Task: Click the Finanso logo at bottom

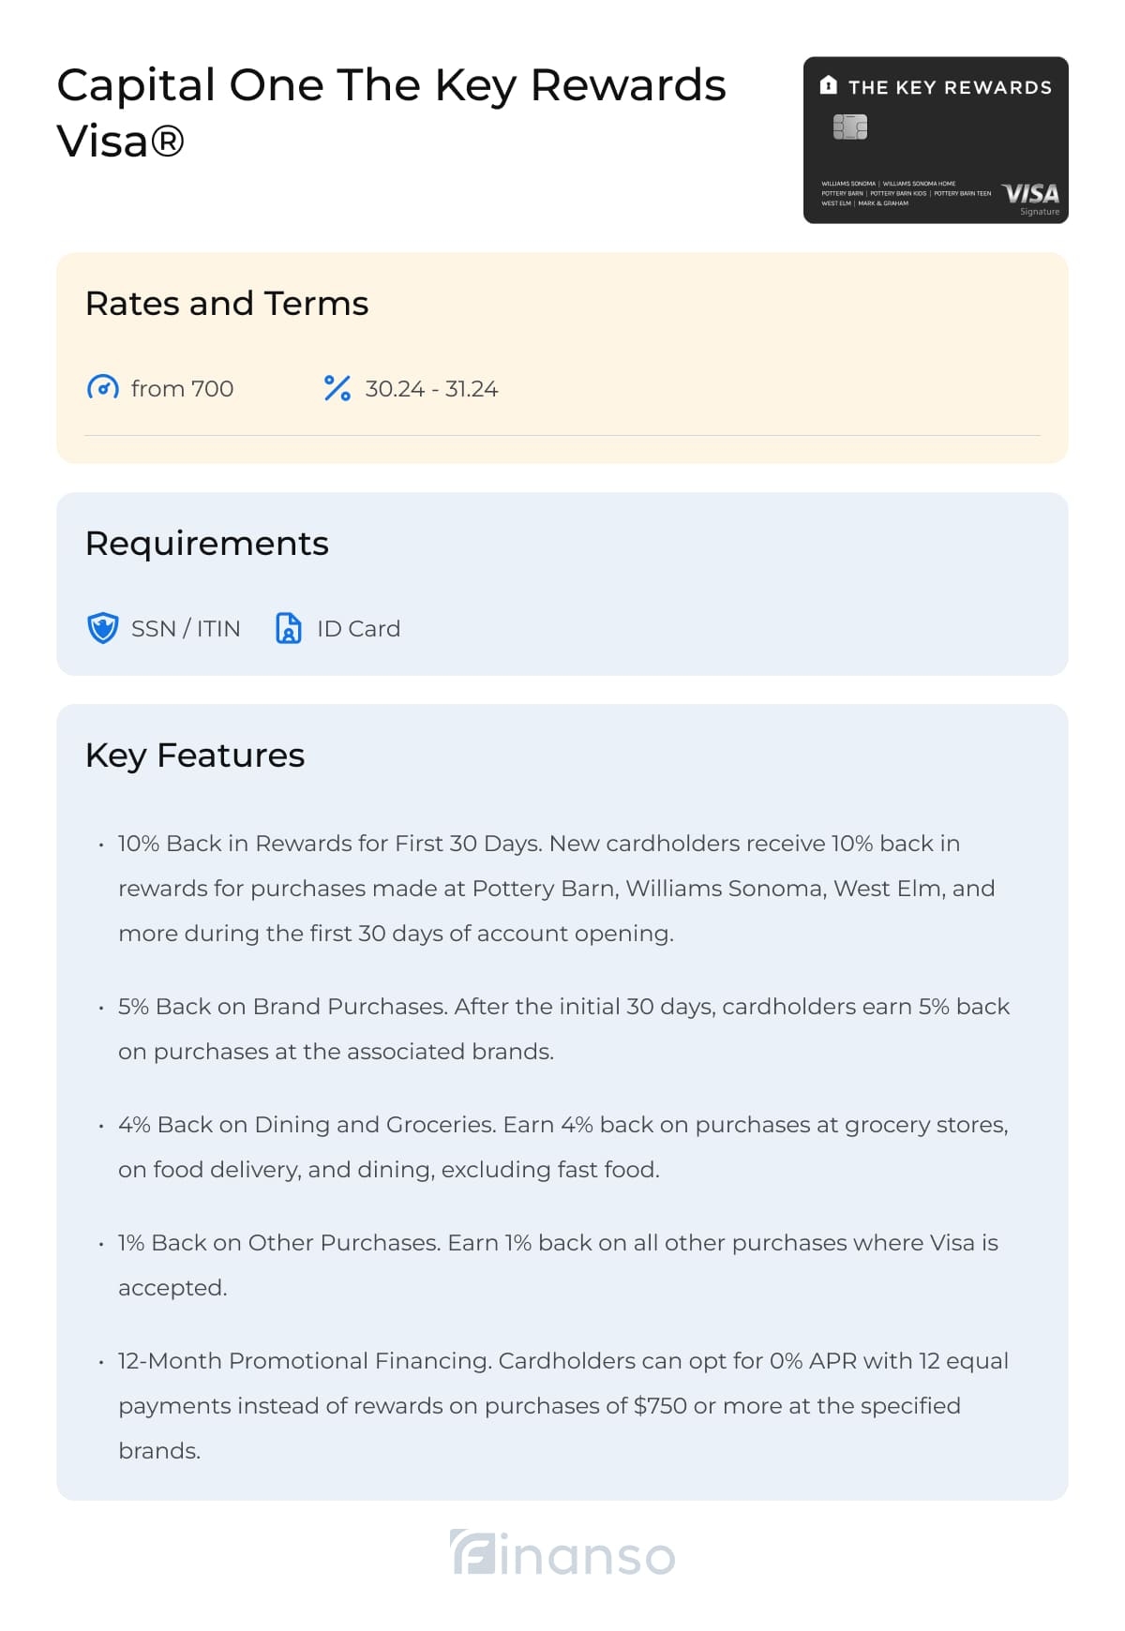Action: tap(562, 1553)
